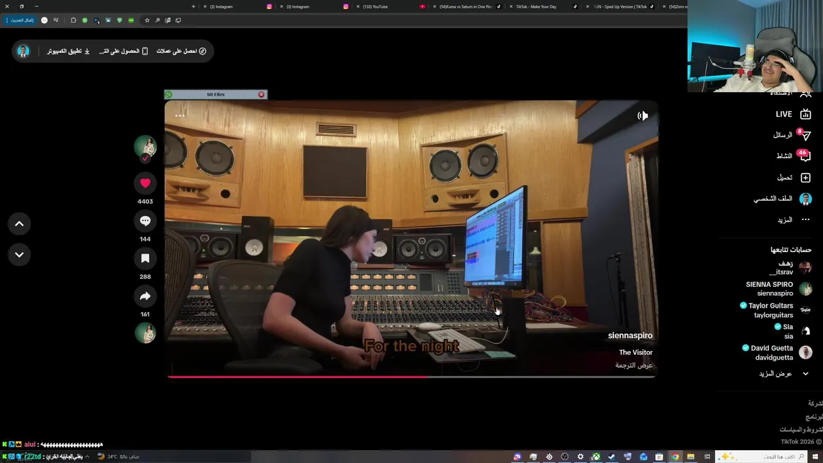Click the Task View taskbar icon

coord(707,457)
